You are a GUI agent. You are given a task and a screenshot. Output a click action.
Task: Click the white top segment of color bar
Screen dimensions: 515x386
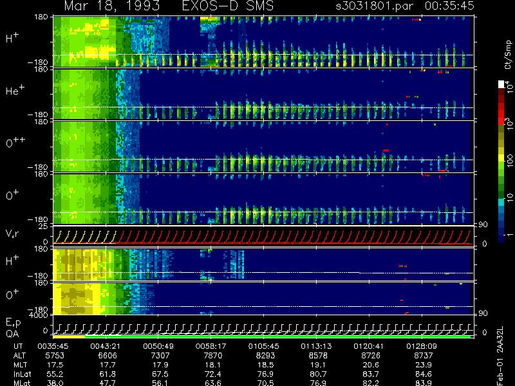pos(501,84)
